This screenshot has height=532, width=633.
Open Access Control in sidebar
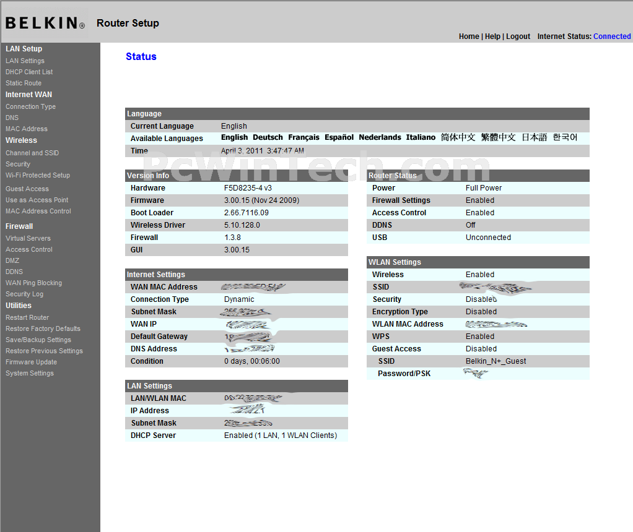[29, 250]
